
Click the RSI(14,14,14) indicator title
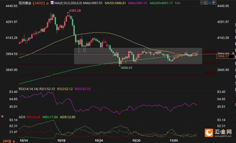(x=29, y=89)
